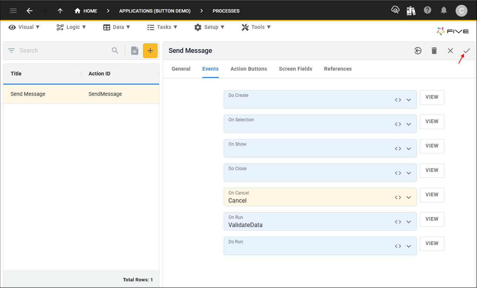Click the On Run field showing ValidateData
The width and height of the screenshot is (477, 288).
click(320, 221)
